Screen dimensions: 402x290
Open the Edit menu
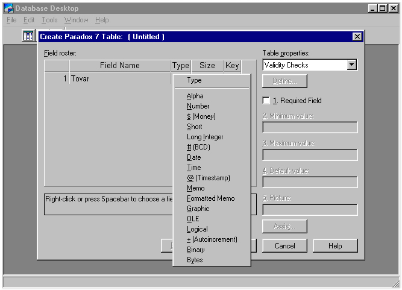pos(29,20)
